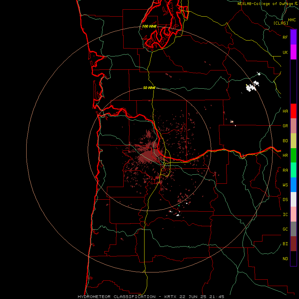Click the magenta UK legend color block
Viewport: 299px width, 299px height.
293,52
